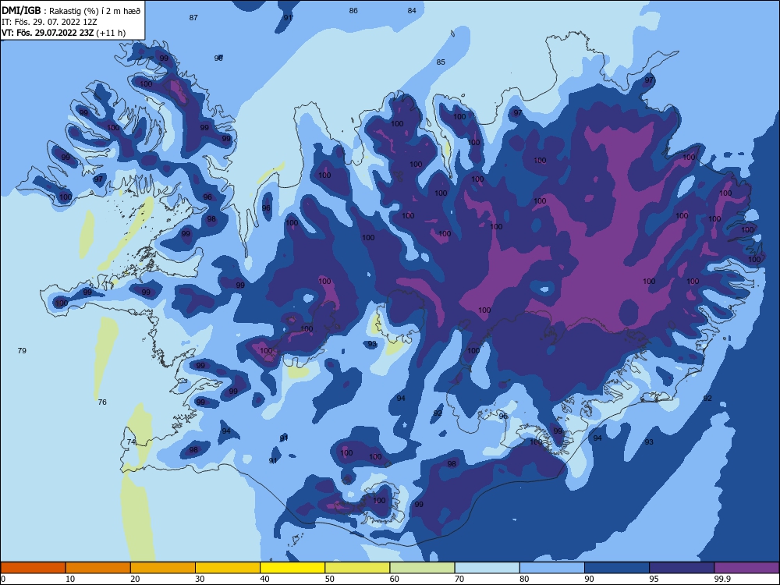Click the title text 'DMI/IGB : Rakastig (%) í 2 m hæð'

[x=71, y=10]
